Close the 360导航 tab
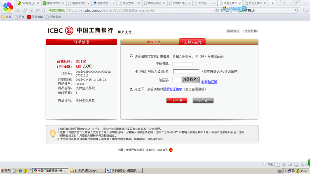310x174 pixels. [x=38, y=3]
